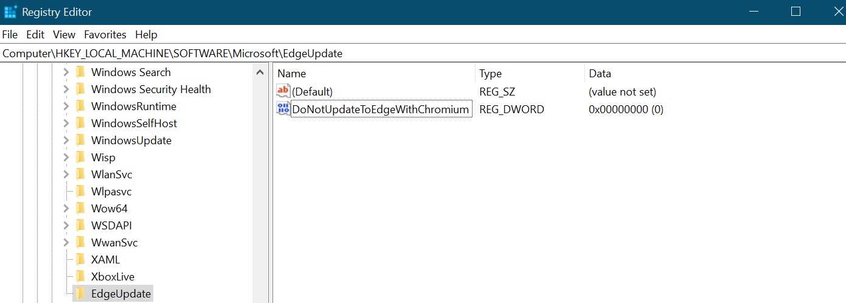
Task: Select the WSDAPI key label
Action: coord(111,225)
